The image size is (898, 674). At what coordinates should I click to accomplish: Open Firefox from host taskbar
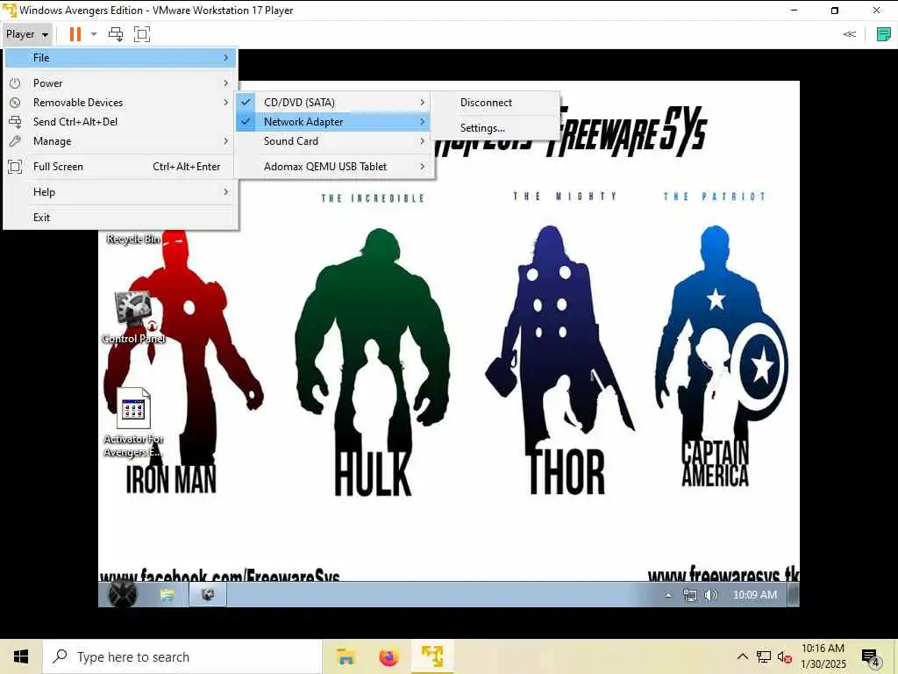tap(388, 656)
